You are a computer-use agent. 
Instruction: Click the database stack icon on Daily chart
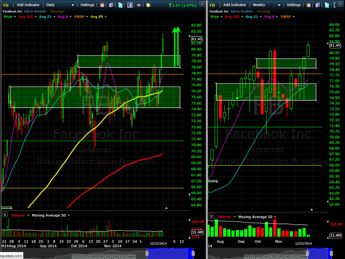pos(111,5)
